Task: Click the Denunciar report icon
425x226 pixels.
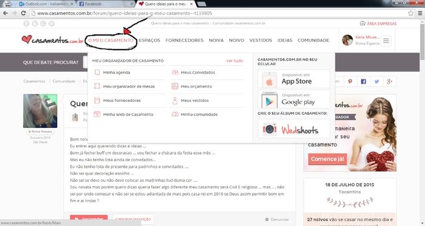Action: tap(267, 219)
